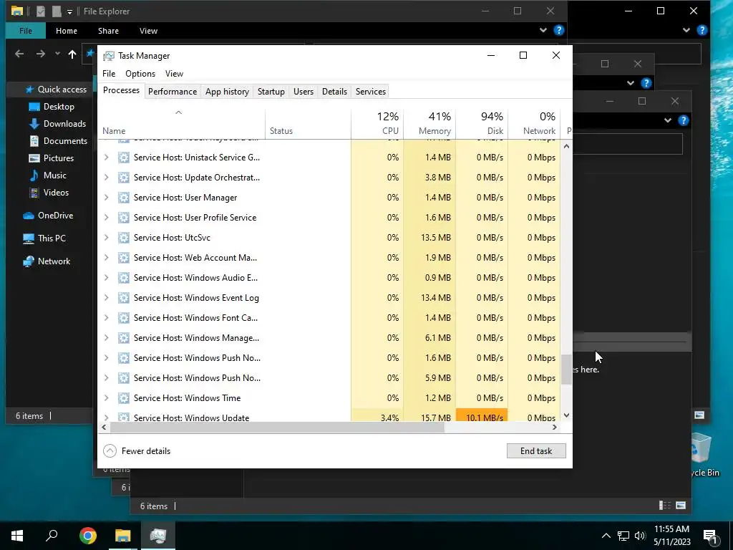Open View tab in File Explorer ribbon
The width and height of the screenshot is (733, 550).
(148, 31)
